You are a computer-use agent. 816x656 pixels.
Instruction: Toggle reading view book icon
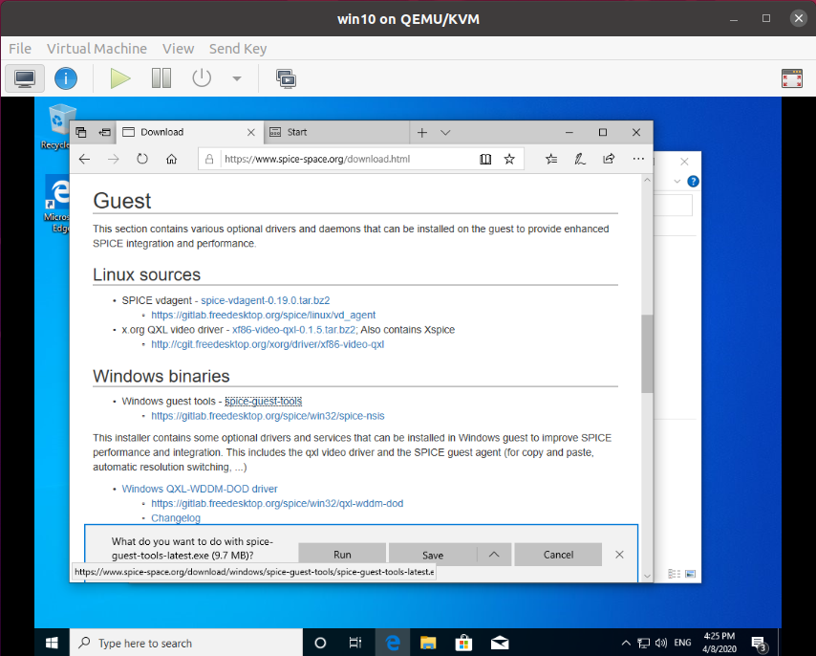(485, 160)
